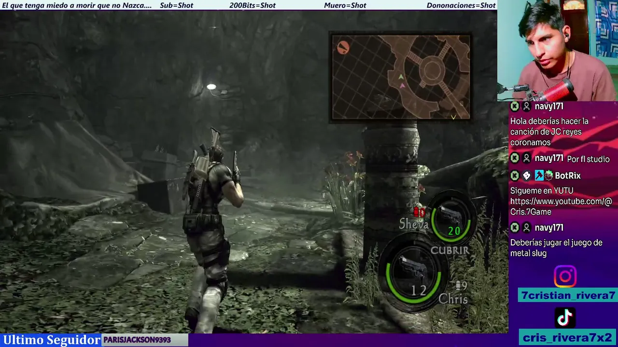The height and width of the screenshot is (347, 618).
Task: Click the circular room on the minimap
Action: (431, 70)
